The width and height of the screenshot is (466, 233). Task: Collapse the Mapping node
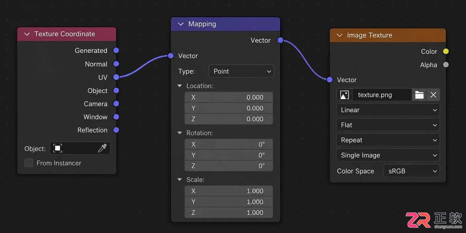[x=181, y=24]
